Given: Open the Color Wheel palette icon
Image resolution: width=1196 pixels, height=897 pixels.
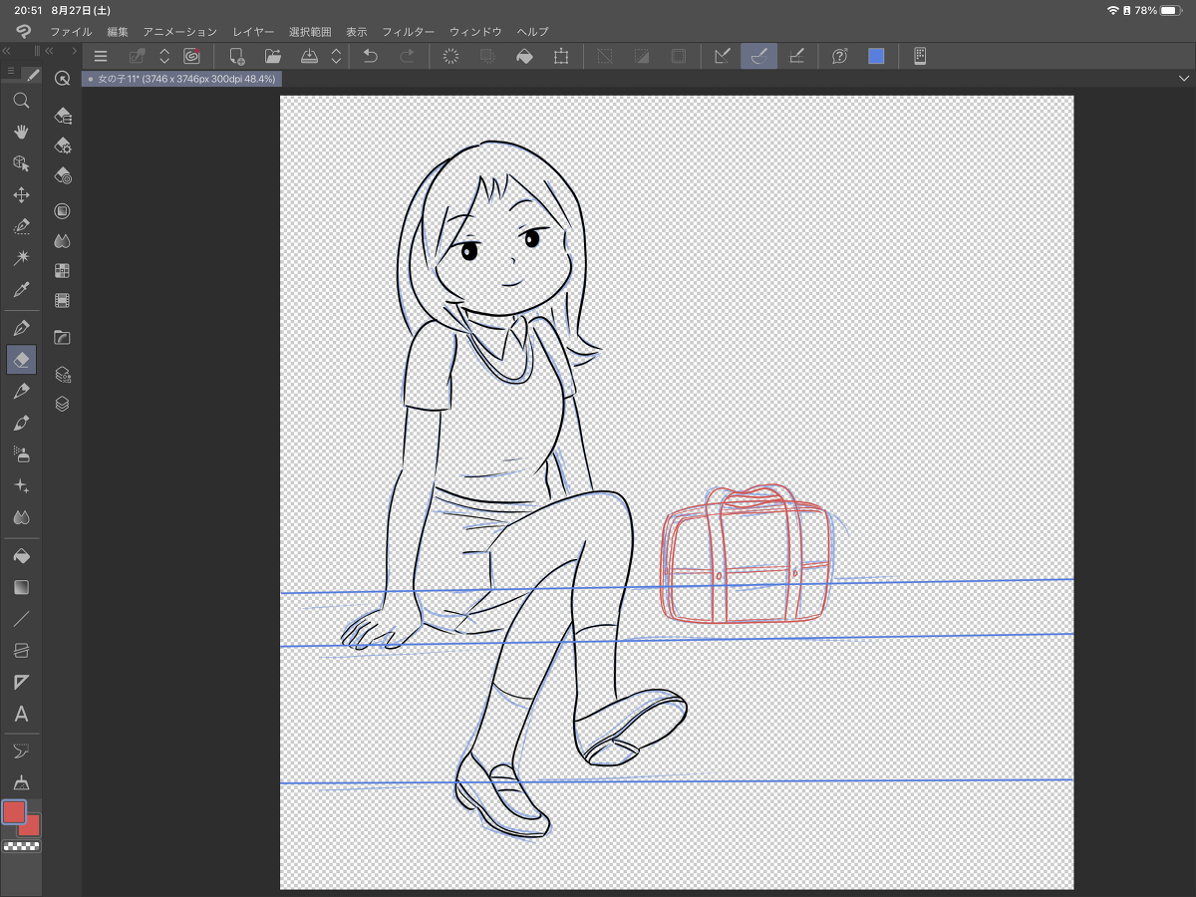Looking at the screenshot, I should [x=63, y=211].
